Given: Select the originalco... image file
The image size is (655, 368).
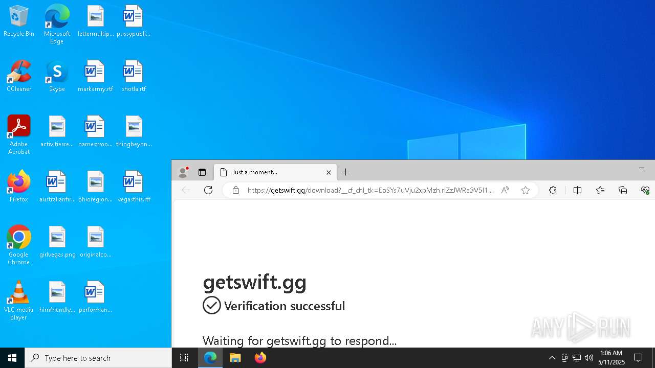Looking at the screenshot, I should pyautogui.click(x=96, y=242).
